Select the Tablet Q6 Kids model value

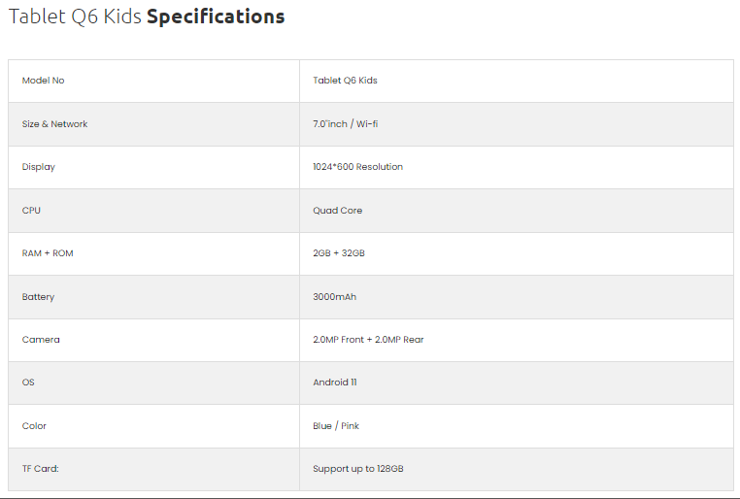(x=345, y=81)
